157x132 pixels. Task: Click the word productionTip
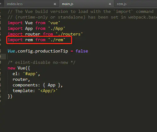click(x=52, y=51)
